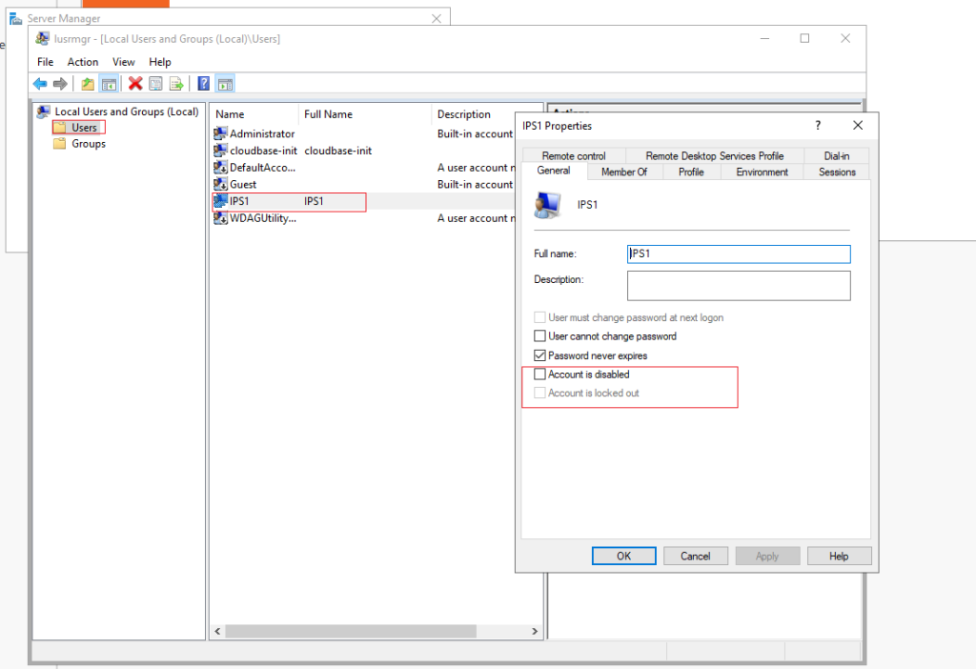Open the Action menu
The image size is (976, 669).
tap(83, 62)
